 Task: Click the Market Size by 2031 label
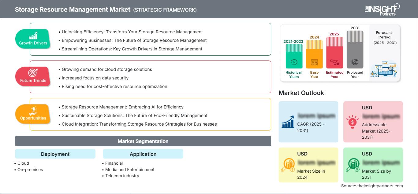(376, 174)
